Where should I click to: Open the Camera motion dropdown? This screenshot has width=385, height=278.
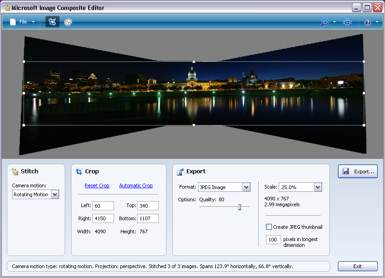coord(55,195)
